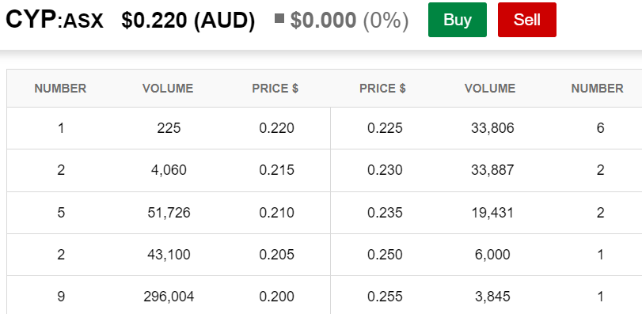Select the 0.215 bid price cell
Screen dimensions: 642x314
coord(276,170)
